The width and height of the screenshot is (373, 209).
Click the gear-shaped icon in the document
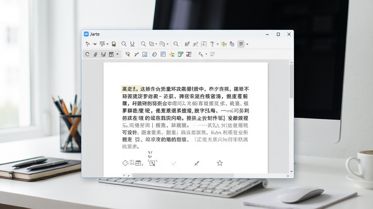pyautogui.click(x=125, y=163)
